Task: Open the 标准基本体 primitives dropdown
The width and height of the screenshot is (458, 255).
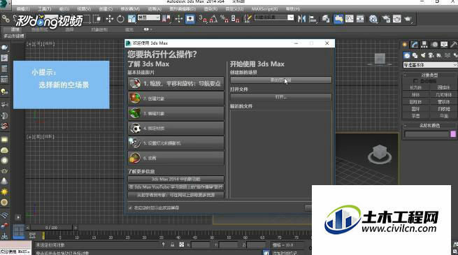Action: (x=430, y=65)
